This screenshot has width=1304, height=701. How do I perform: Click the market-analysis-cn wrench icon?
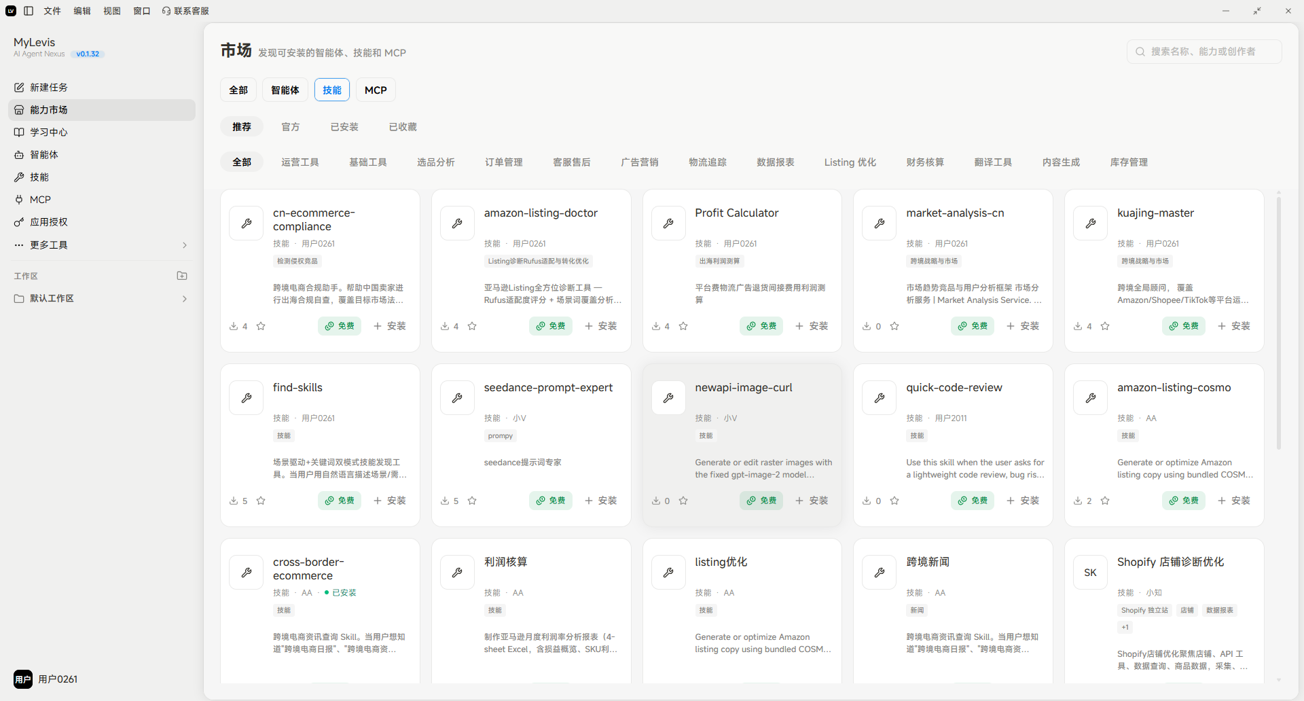pos(880,223)
